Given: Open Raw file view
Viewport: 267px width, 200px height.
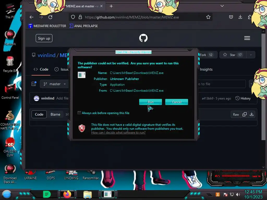Looking at the screenshot, I should [x=236, y=115].
